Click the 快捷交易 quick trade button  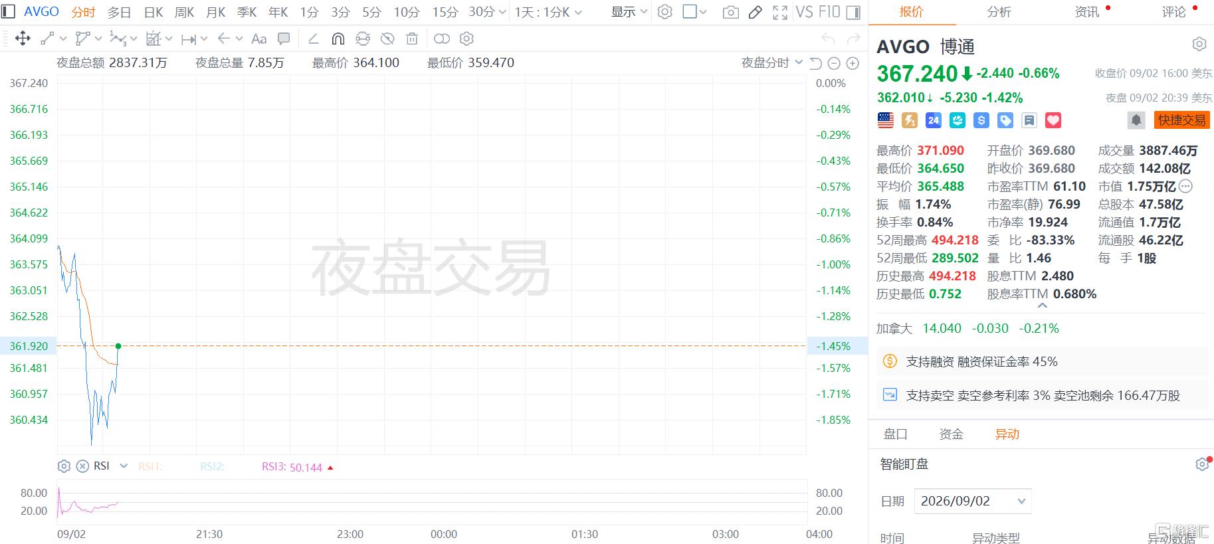click(1181, 120)
